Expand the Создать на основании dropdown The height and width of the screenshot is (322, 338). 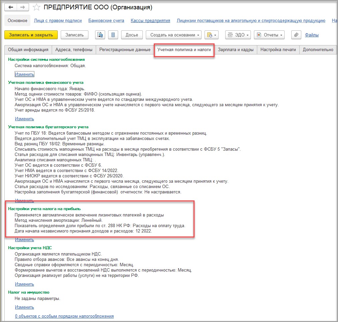[175, 35]
